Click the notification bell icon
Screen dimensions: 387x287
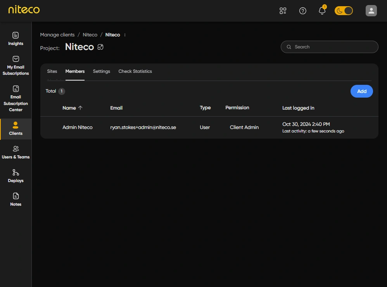322,11
